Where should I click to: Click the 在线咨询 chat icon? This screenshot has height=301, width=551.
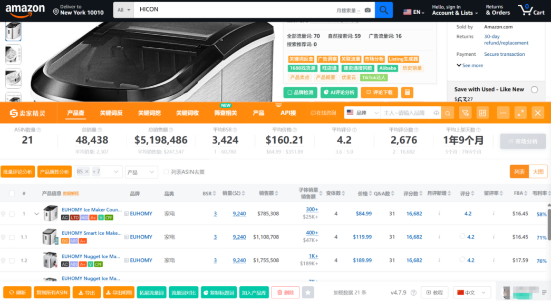[x=323, y=113]
